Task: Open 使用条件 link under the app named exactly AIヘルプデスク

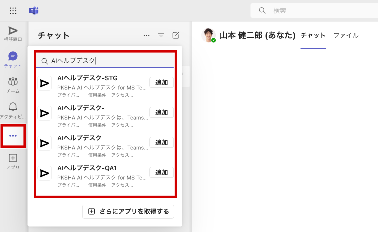Action: click(97, 155)
